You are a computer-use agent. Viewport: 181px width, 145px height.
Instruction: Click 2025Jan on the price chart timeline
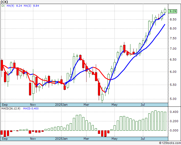61,105
